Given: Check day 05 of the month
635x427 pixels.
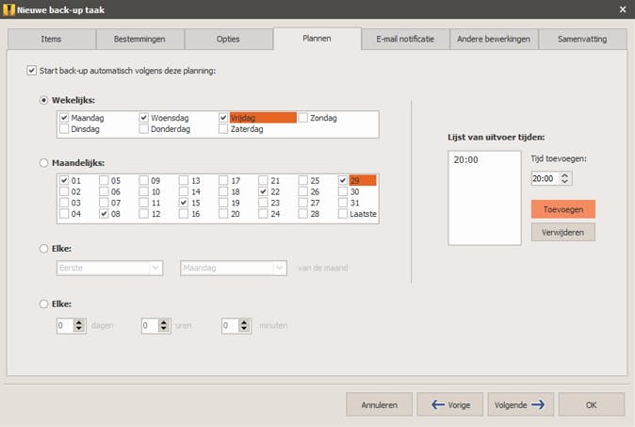Looking at the screenshot, I should click(x=104, y=180).
